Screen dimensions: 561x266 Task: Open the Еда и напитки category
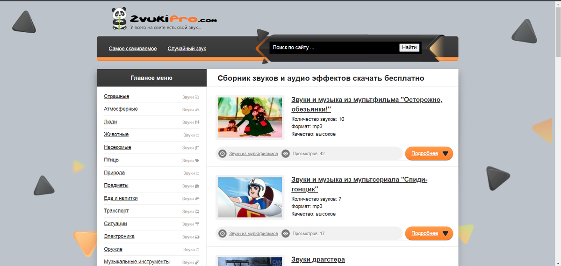coord(121,198)
